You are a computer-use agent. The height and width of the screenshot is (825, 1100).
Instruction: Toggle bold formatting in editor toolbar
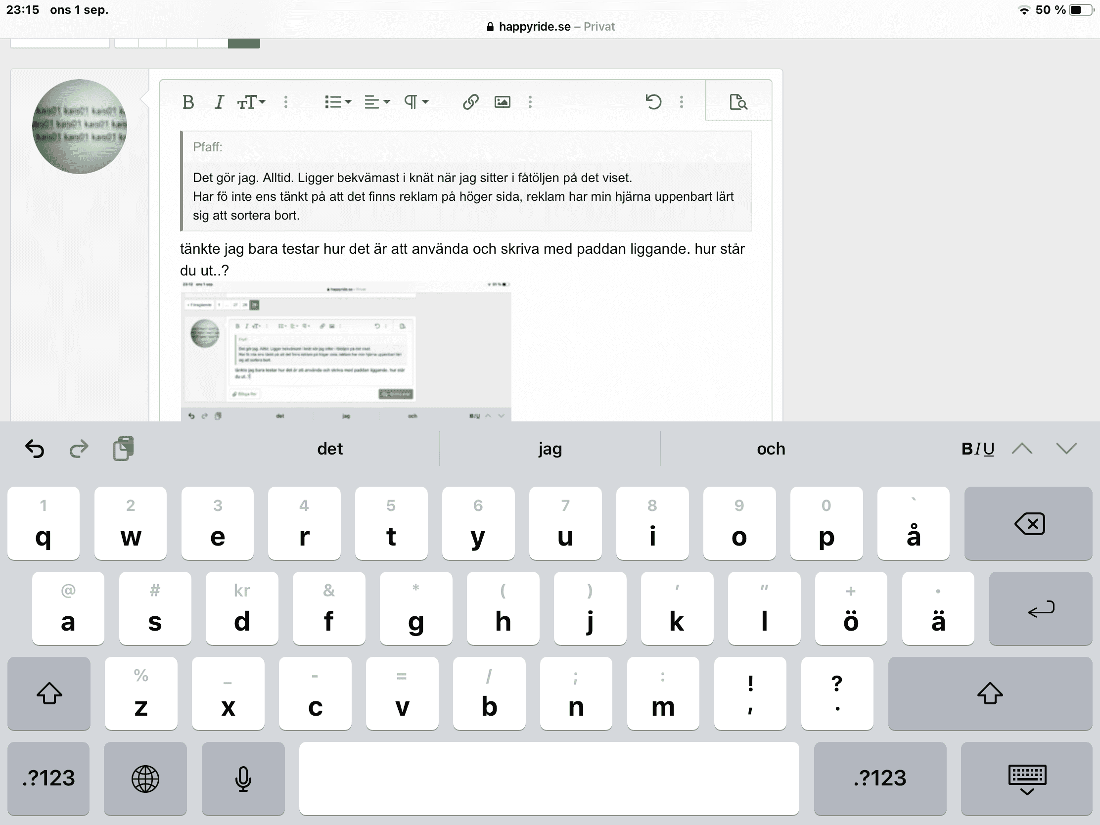point(188,102)
